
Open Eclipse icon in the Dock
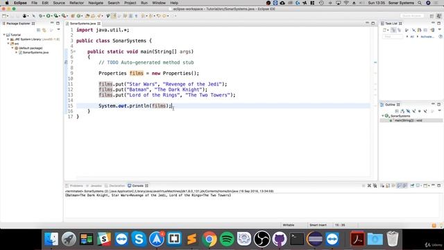314,239
